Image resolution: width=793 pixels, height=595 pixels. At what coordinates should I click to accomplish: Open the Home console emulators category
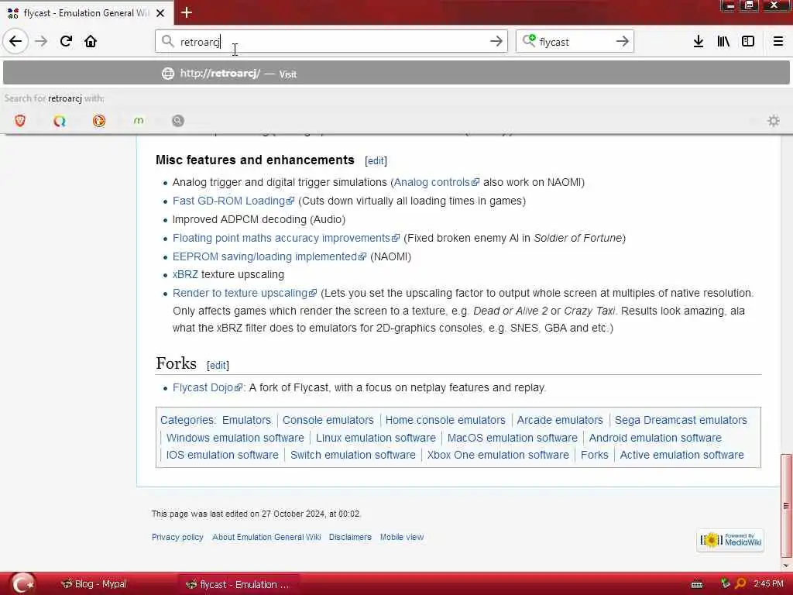coord(445,420)
